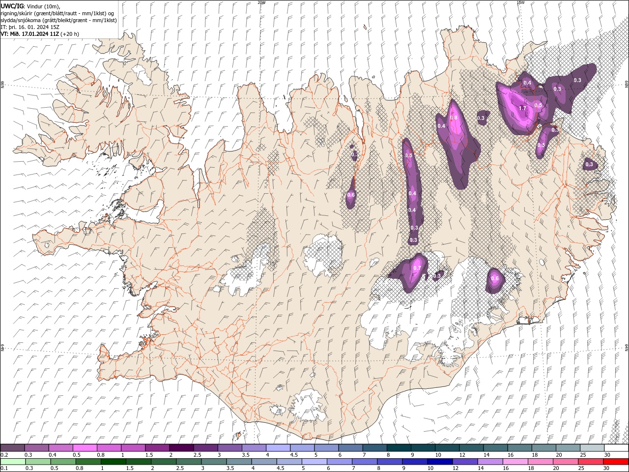The width and height of the screenshot is (629, 472).
Task: Pick dark green 1–1.5 swatch, bottom legend row
Action: click(x=113, y=462)
